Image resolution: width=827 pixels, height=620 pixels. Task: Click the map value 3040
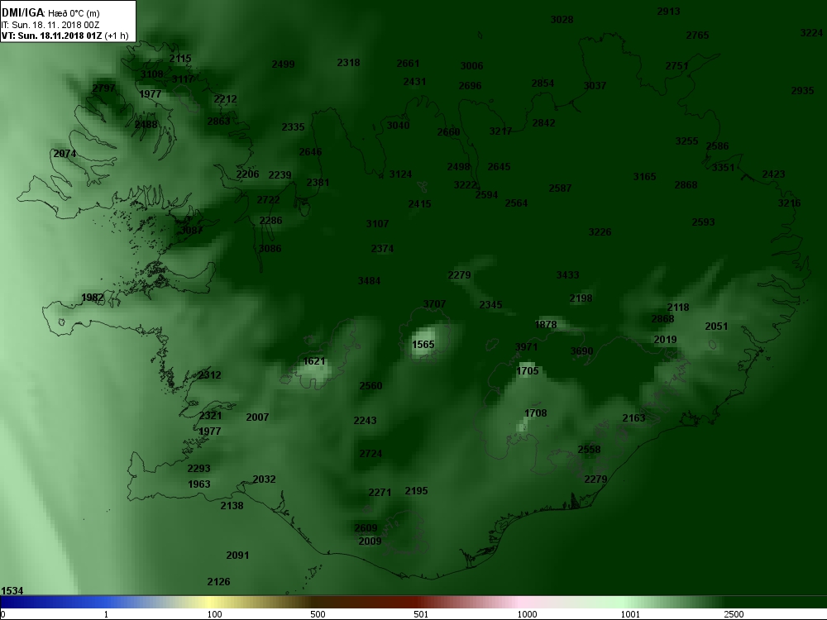point(399,126)
